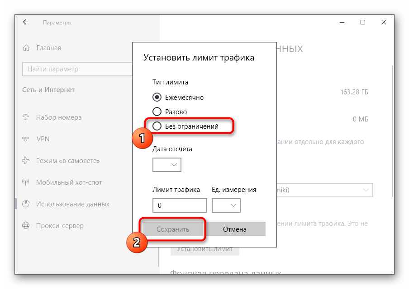The image size is (409, 289).
Task: Click the Отмена button
Action: [x=234, y=229]
